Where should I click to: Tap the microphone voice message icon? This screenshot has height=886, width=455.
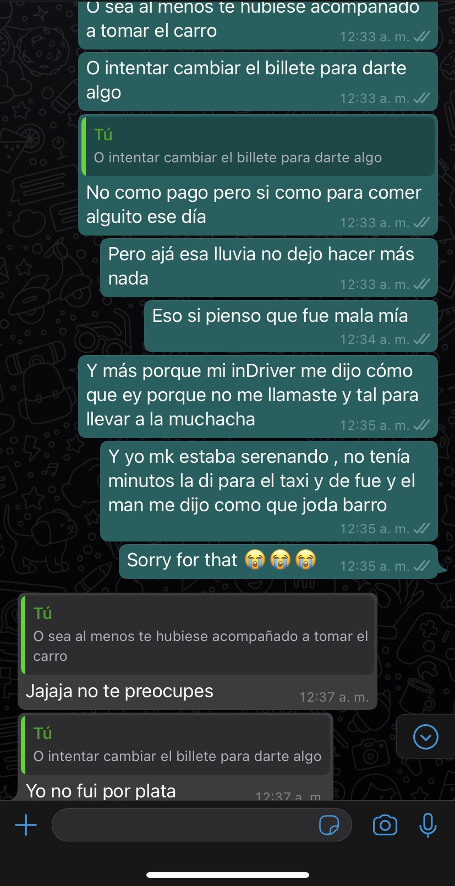pyautogui.click(x=427, y=825)
